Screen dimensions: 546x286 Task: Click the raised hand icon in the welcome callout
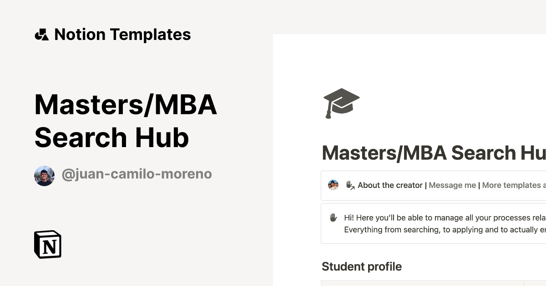click(x=334, y=218)
